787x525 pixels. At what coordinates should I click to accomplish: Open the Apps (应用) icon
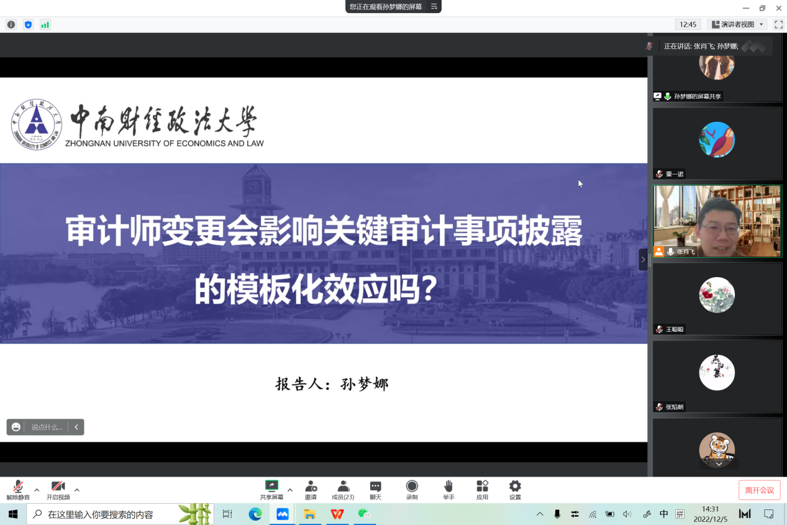click(x=482, y=486)
